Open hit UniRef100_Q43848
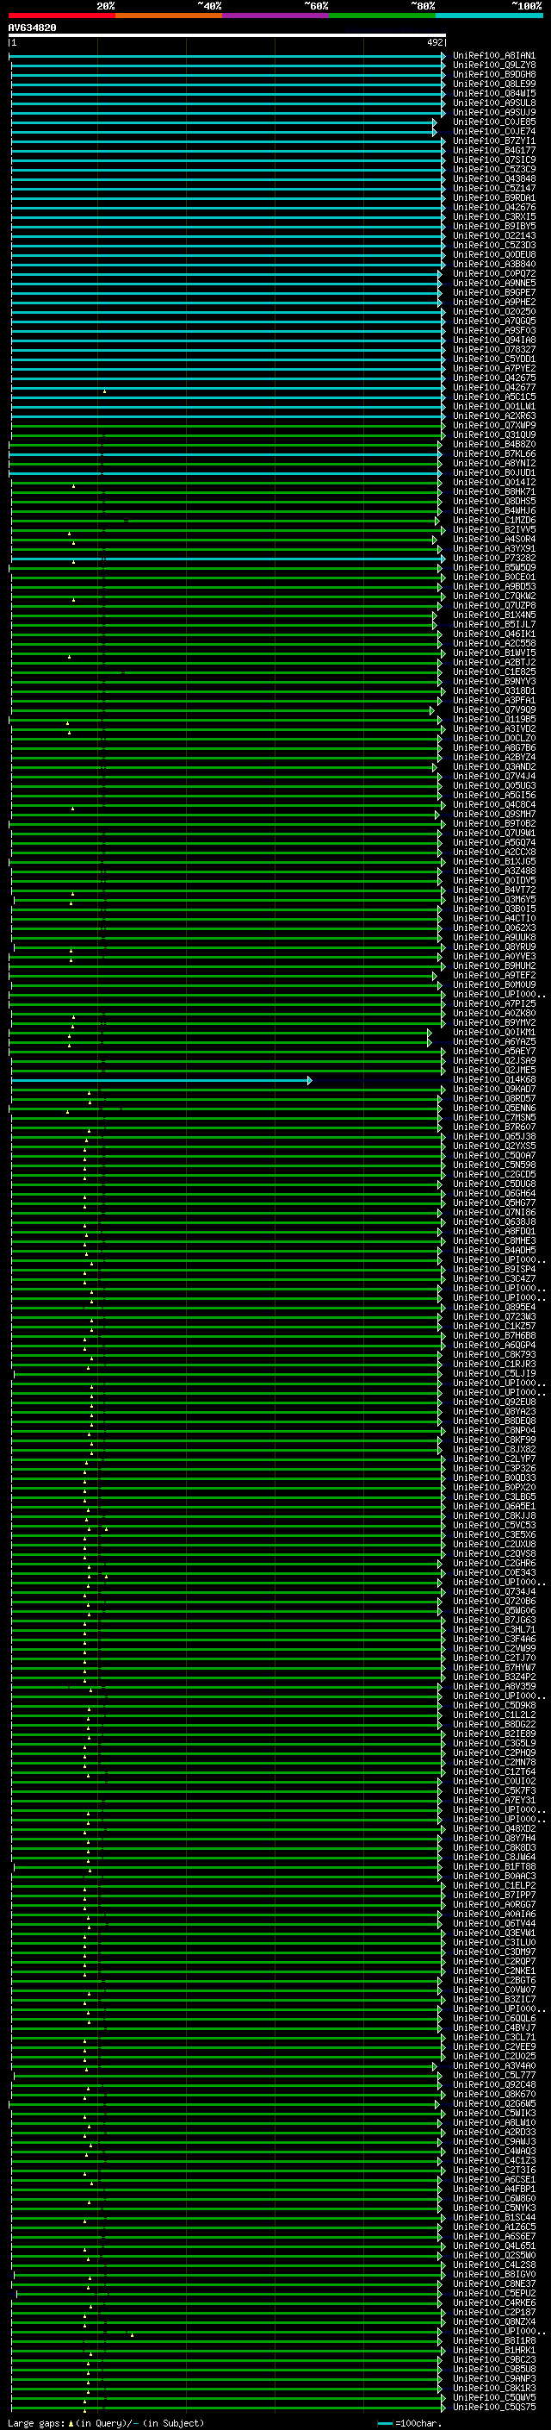551x2430 pixels. (x=494, y=179)
